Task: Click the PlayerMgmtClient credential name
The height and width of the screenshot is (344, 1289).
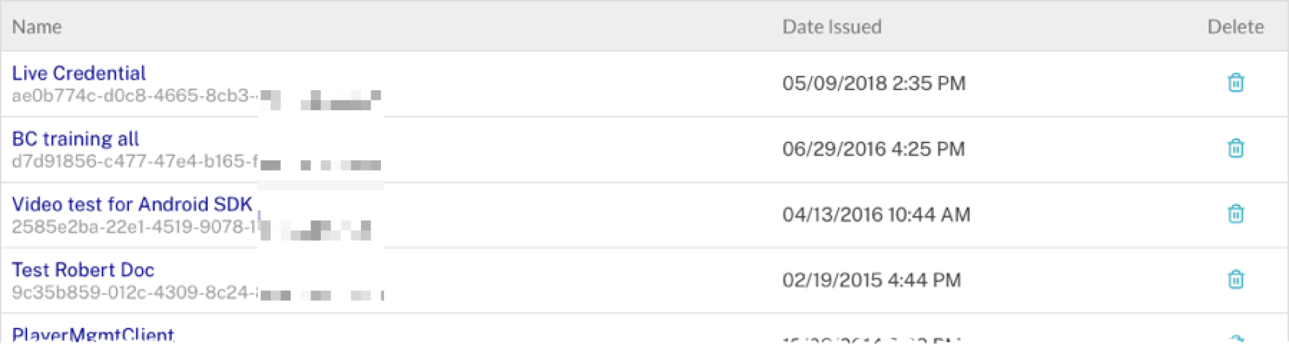Action: click(x=93, y=334)
